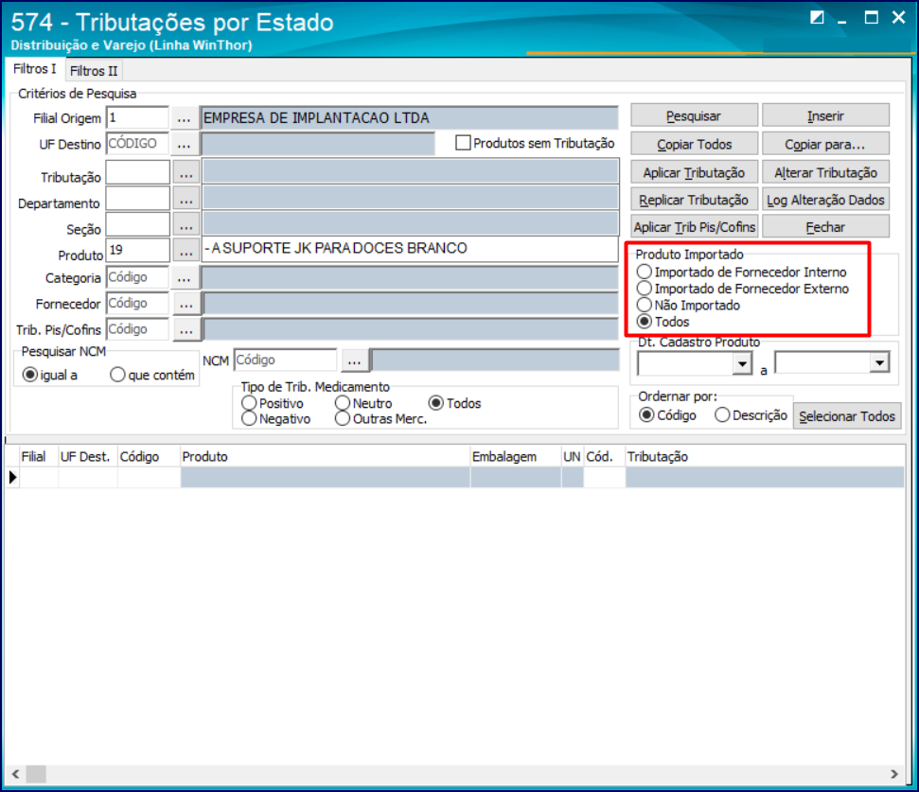Focus the Seção code field
The image size is (919, 792).
pos(138,225)
